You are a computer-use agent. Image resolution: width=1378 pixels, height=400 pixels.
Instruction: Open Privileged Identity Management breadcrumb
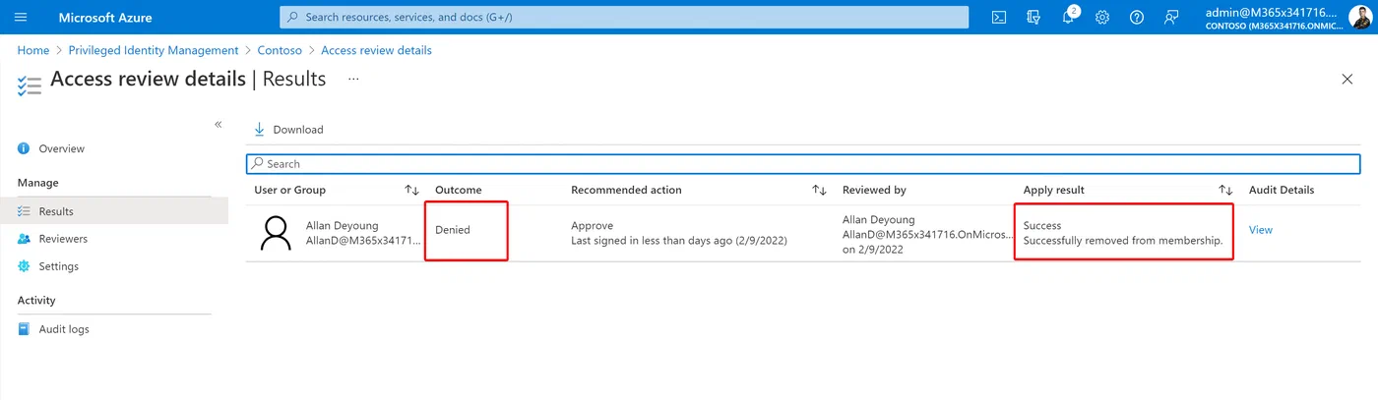(154, 50)
